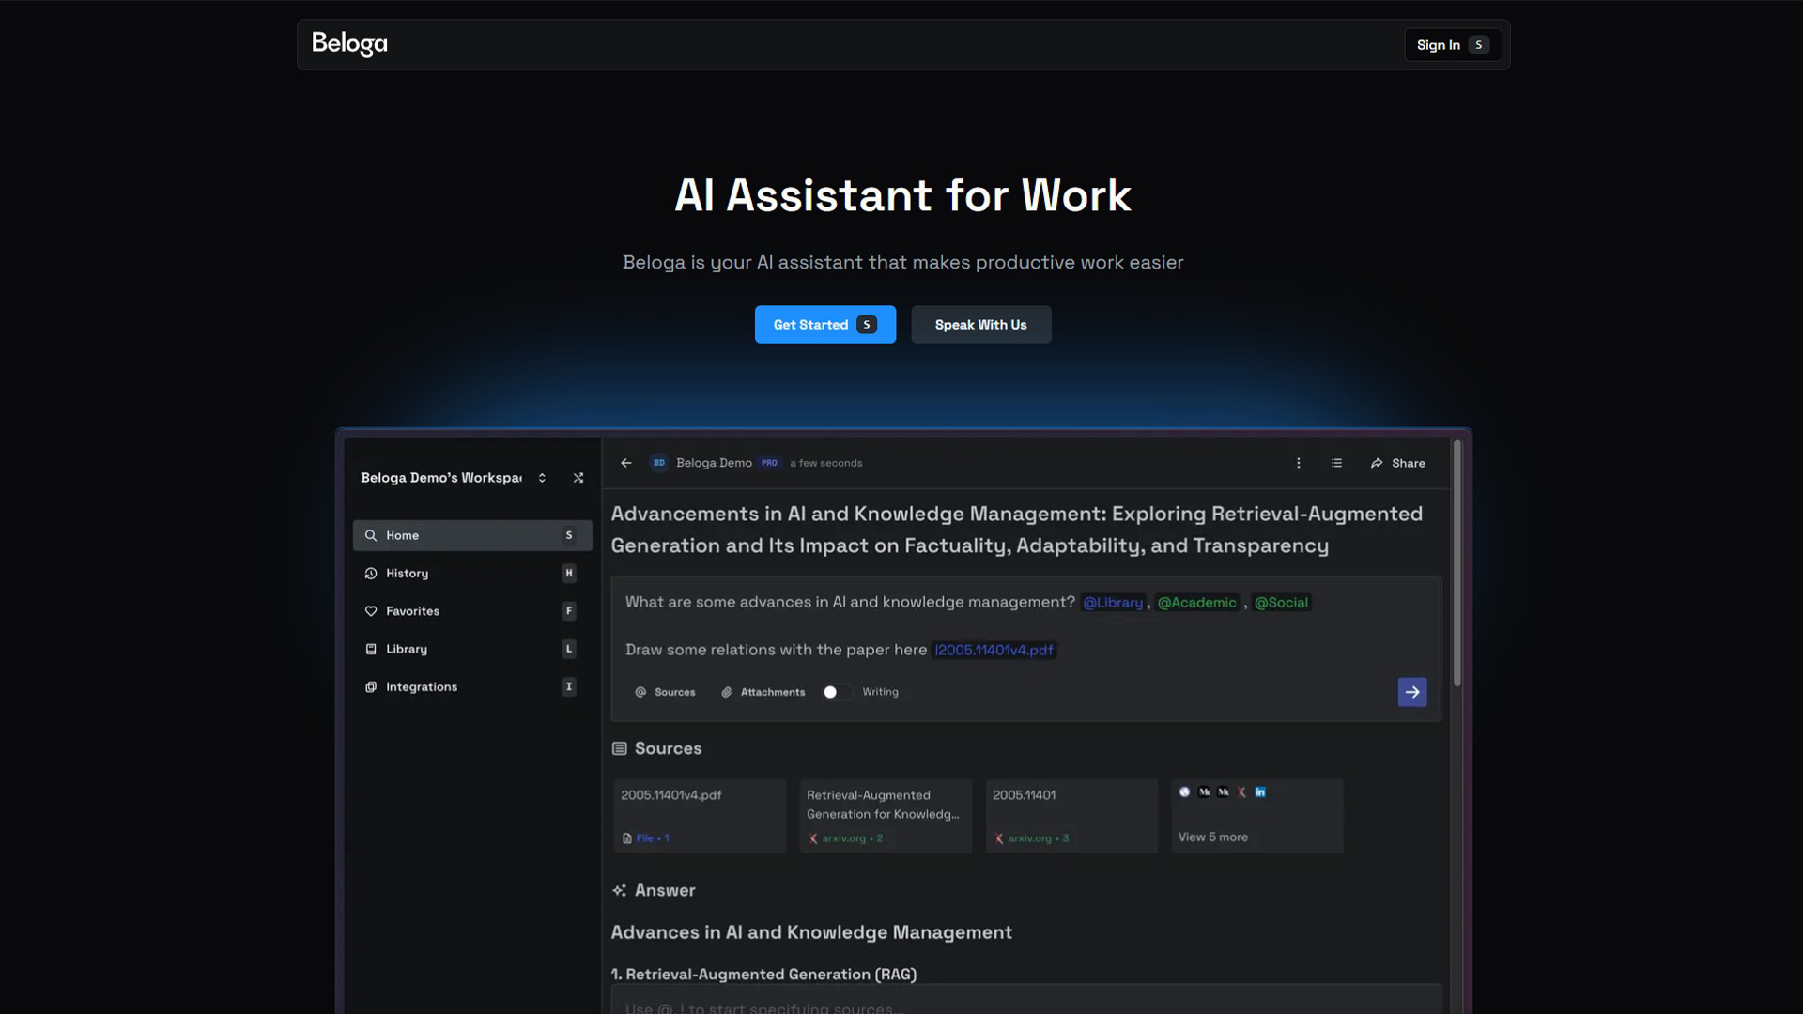
Task: Click the BD avatar badge
Action: click(x=659, y=463)
